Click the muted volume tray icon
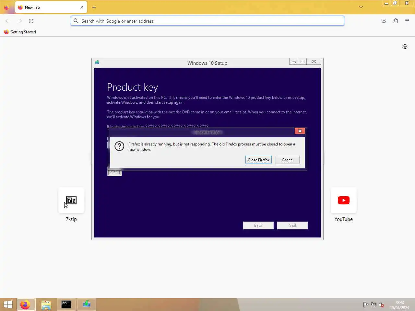 [x=382, y=305]
